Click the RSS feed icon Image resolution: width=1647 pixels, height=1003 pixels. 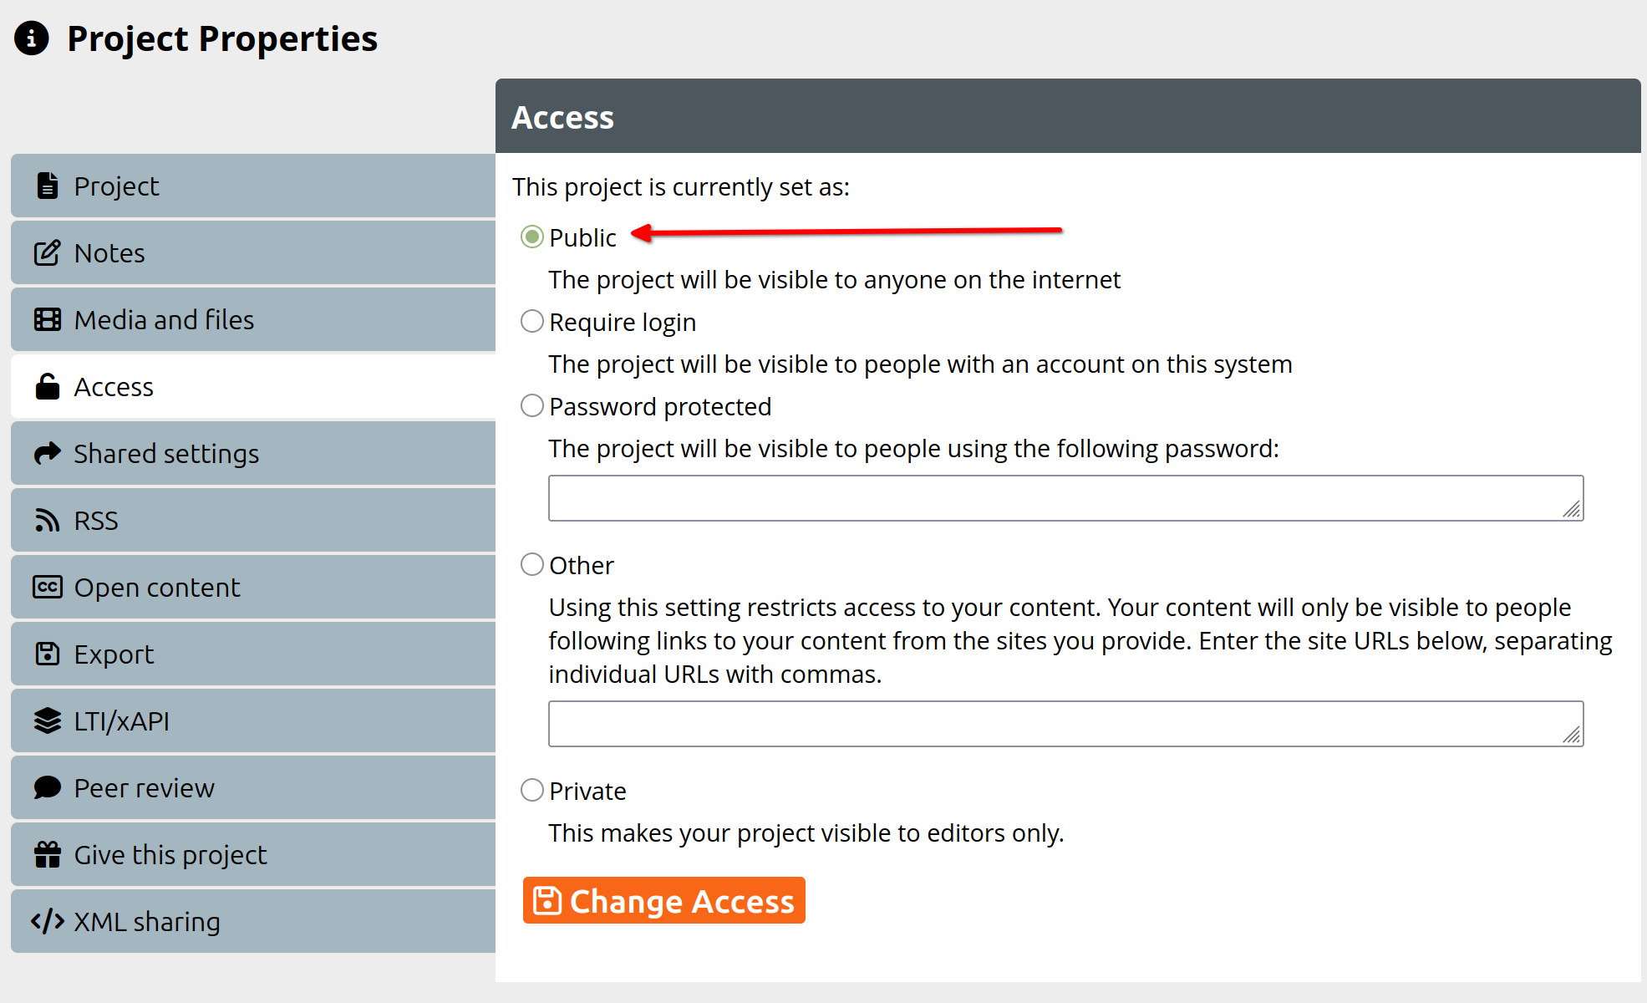48,521
